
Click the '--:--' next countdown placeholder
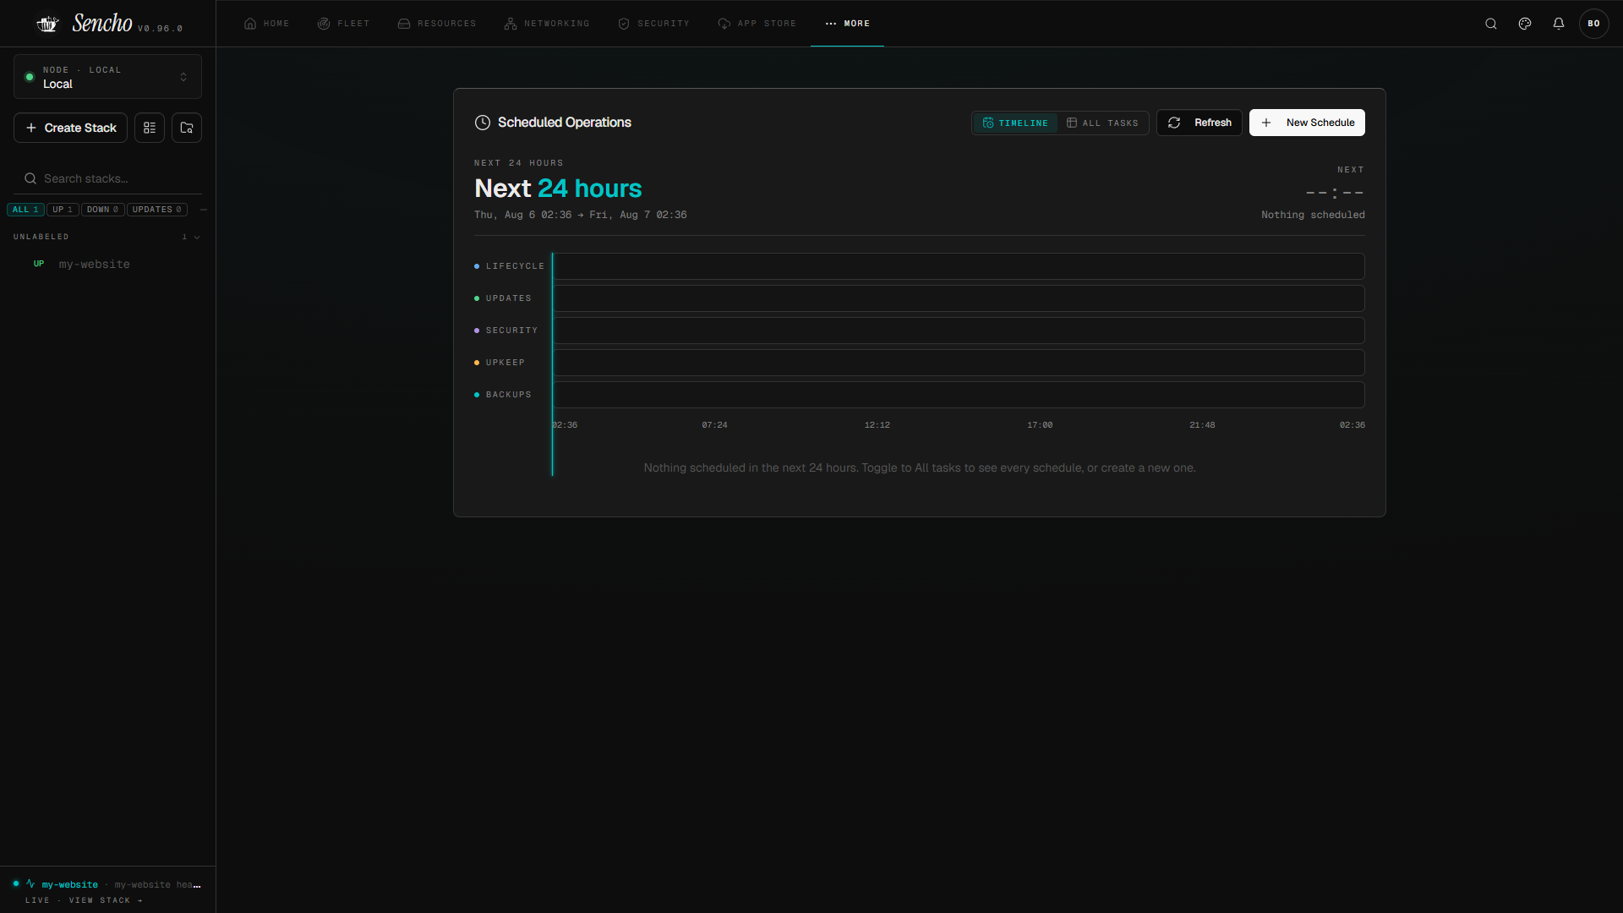tap(1335, 193)
